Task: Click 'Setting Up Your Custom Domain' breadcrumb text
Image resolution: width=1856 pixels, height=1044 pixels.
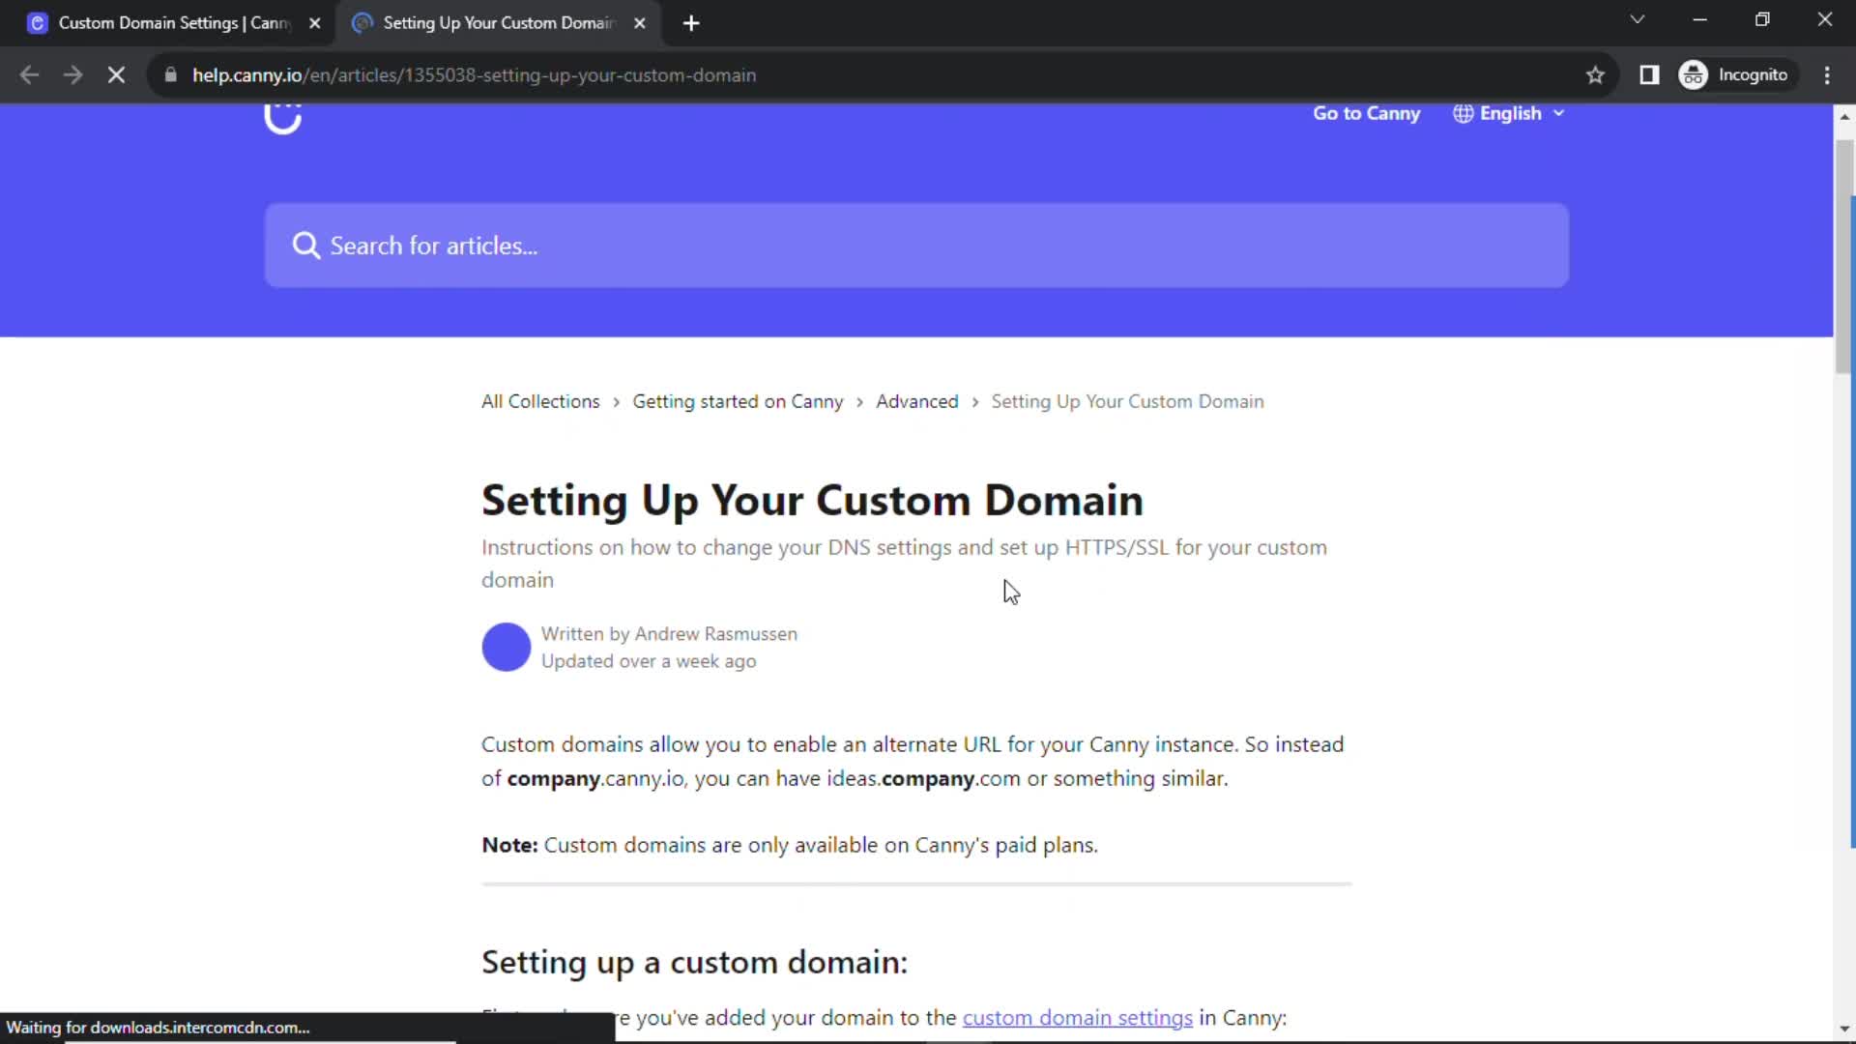Action: pyautogui.click(x=1127, y=401)
